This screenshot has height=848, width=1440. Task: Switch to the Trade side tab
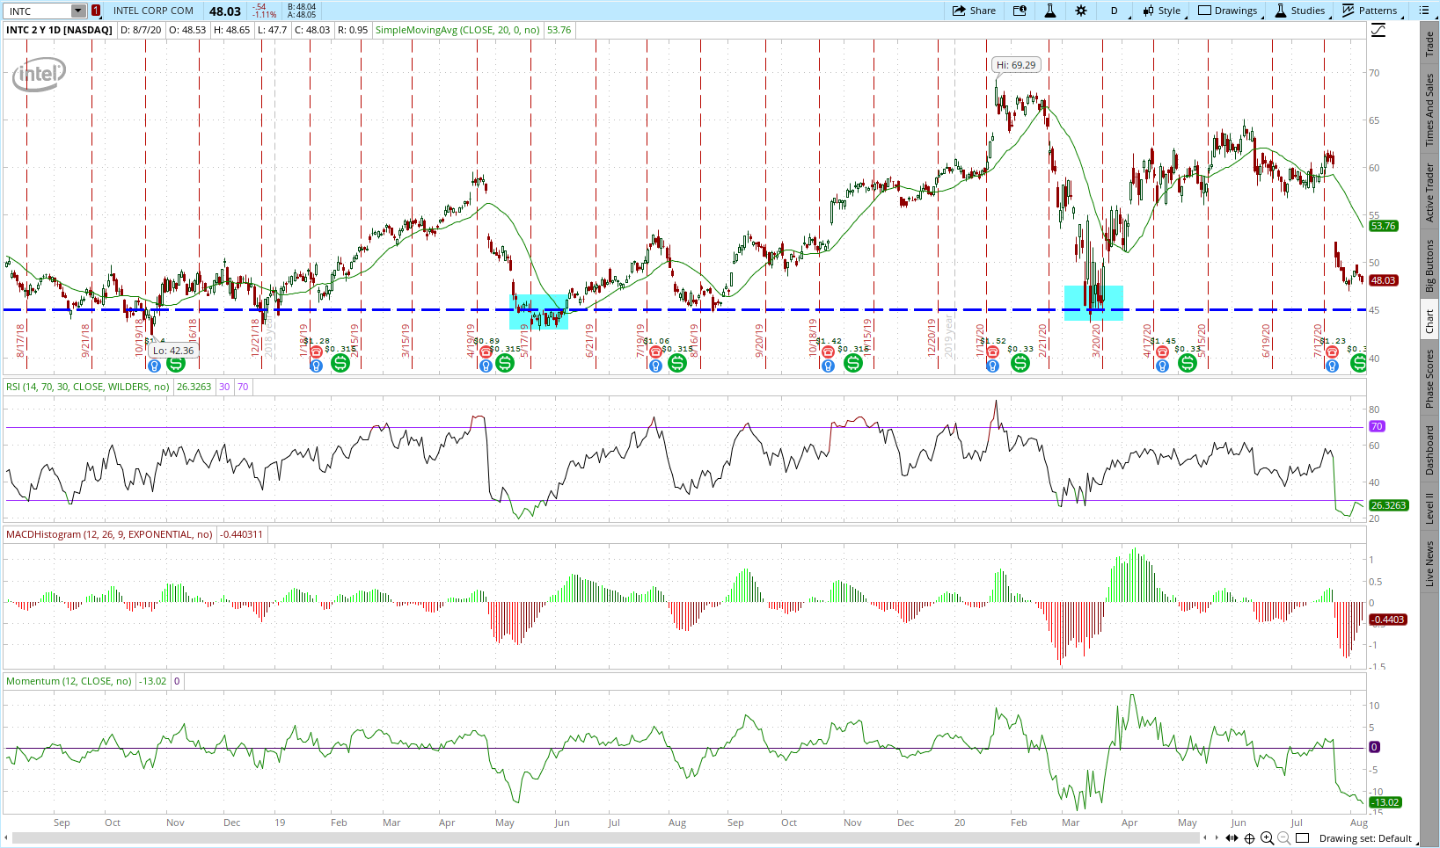click(x=1429, y=44)
